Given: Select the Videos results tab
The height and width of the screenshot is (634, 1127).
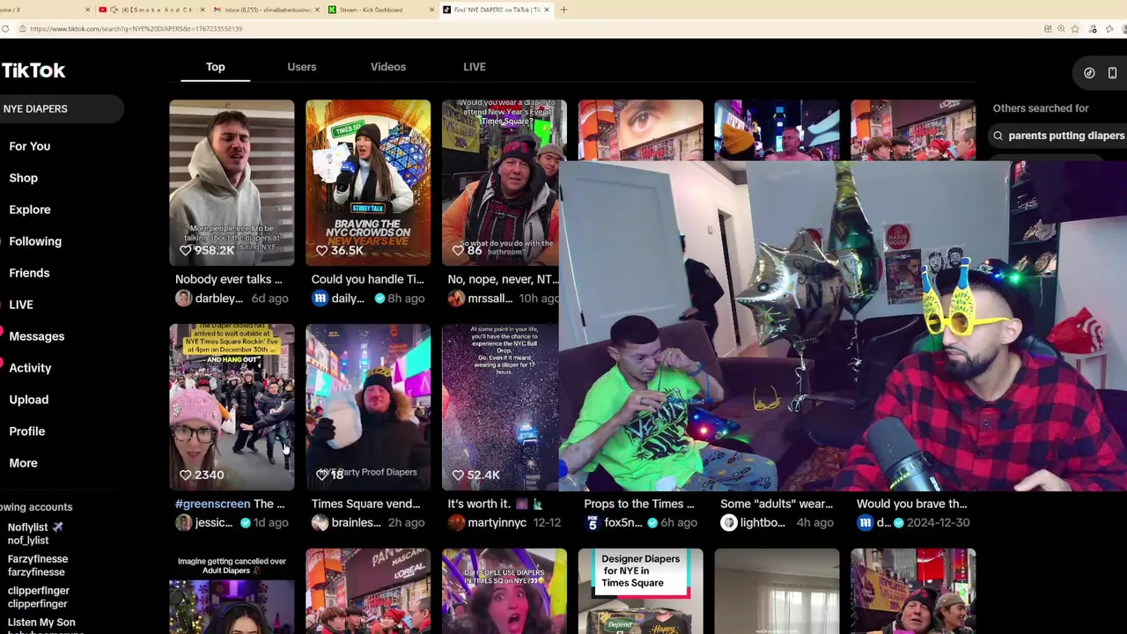Looking at the screenshot, I should click(x=388, y=67).
